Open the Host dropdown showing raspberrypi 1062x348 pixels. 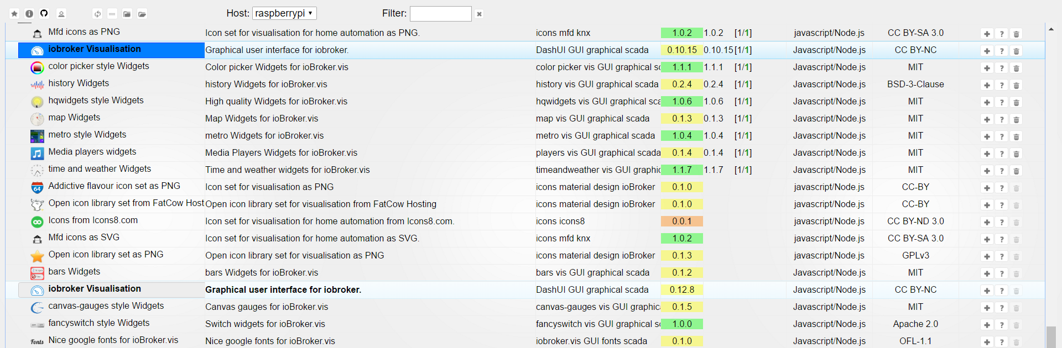[284, 13]
